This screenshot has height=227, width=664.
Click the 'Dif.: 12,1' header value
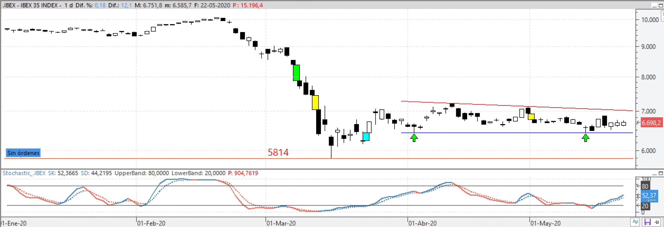[x=120, y=5]
